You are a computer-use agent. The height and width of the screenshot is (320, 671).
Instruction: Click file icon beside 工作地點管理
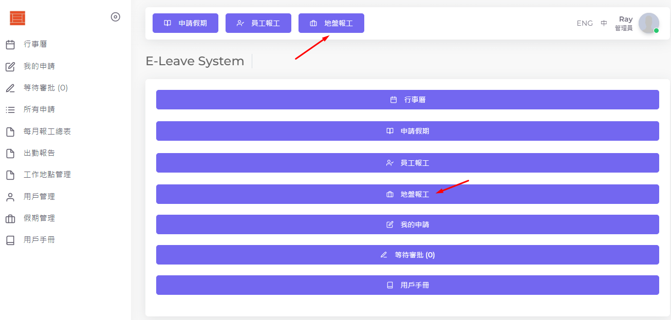[10, 175]
